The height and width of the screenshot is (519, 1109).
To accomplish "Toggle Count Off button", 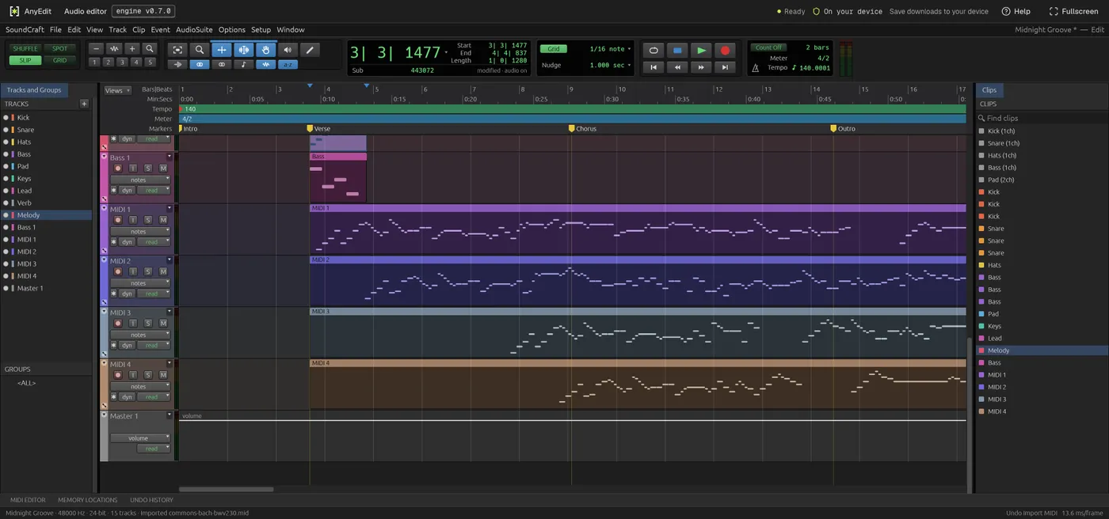I will click(768, 47).
